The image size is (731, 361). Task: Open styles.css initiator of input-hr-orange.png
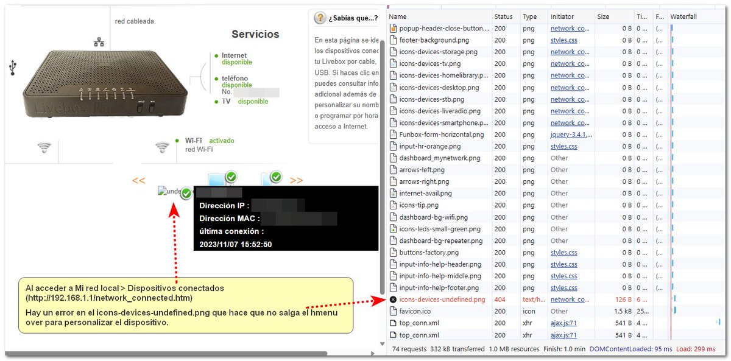pyautogui.click(x=564, y=146)
